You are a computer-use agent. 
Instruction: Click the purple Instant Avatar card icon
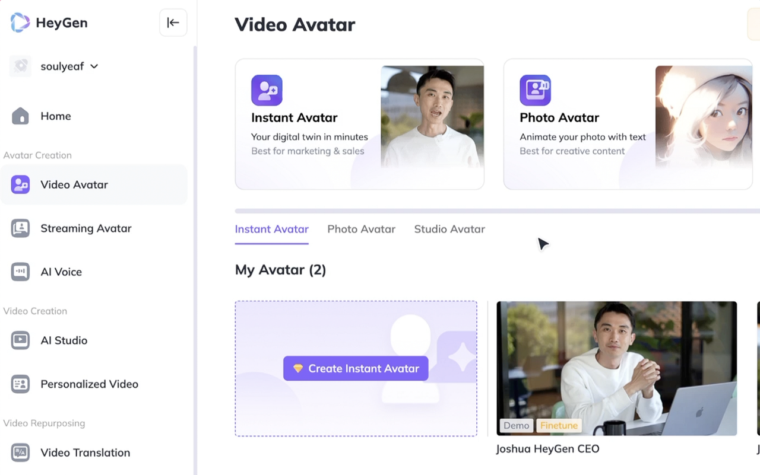pos(267,90)
